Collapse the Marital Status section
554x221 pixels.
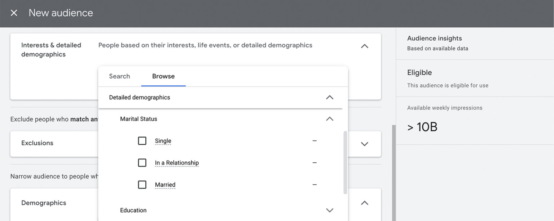click(x=329, y=119)
